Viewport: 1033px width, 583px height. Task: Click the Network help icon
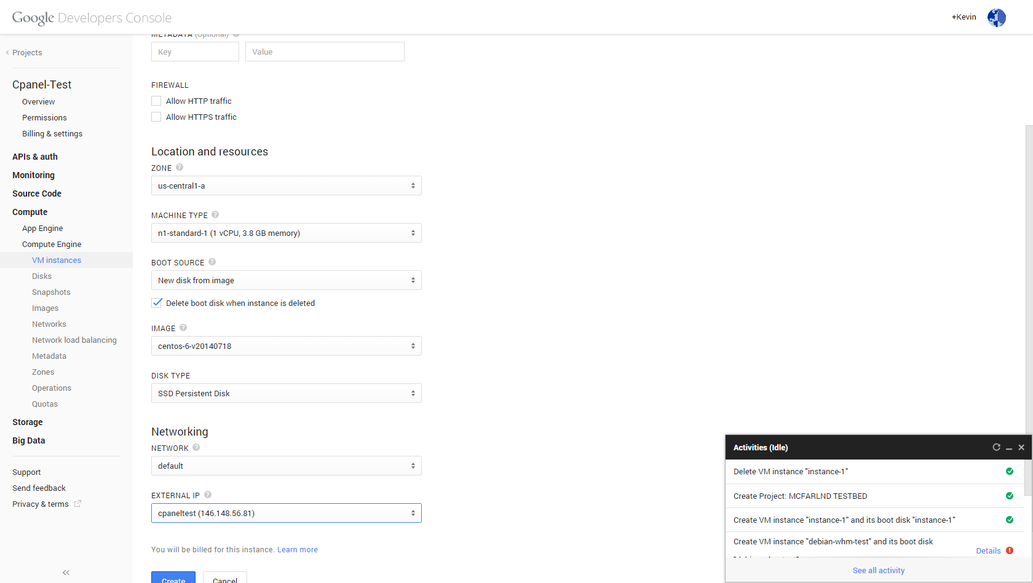click(x=196, y=447)
